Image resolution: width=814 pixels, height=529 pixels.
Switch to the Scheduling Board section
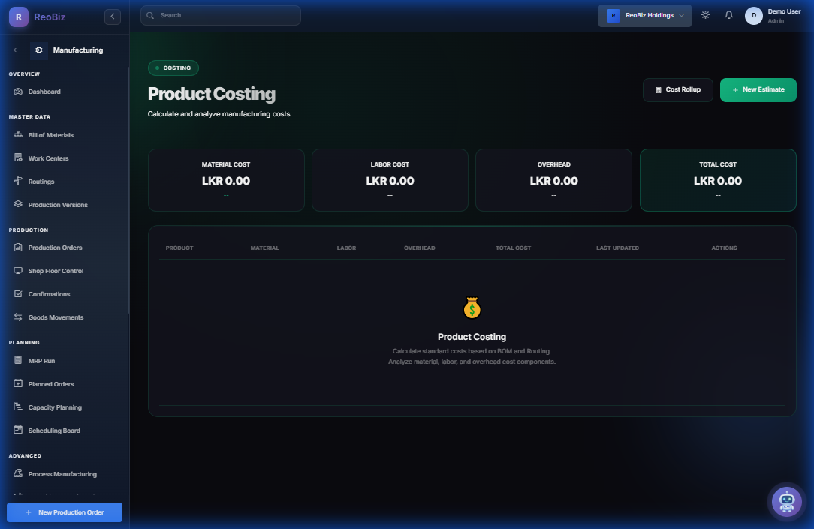click(56, 430)
